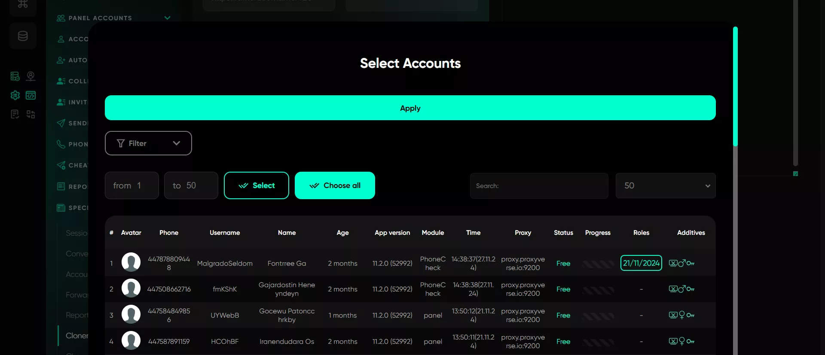Click the Choose all button

click(x=335, y=185)
